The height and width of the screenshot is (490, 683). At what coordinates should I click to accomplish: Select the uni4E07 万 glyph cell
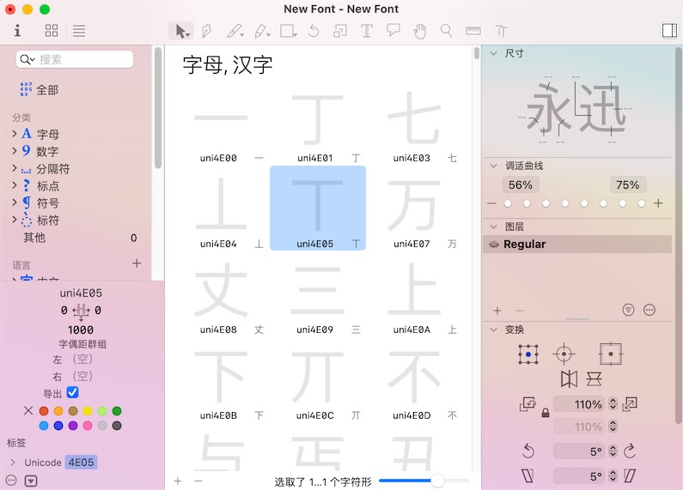tap(414, 208)
